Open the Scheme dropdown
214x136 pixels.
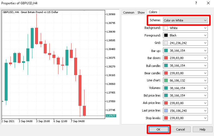(185, 20)
